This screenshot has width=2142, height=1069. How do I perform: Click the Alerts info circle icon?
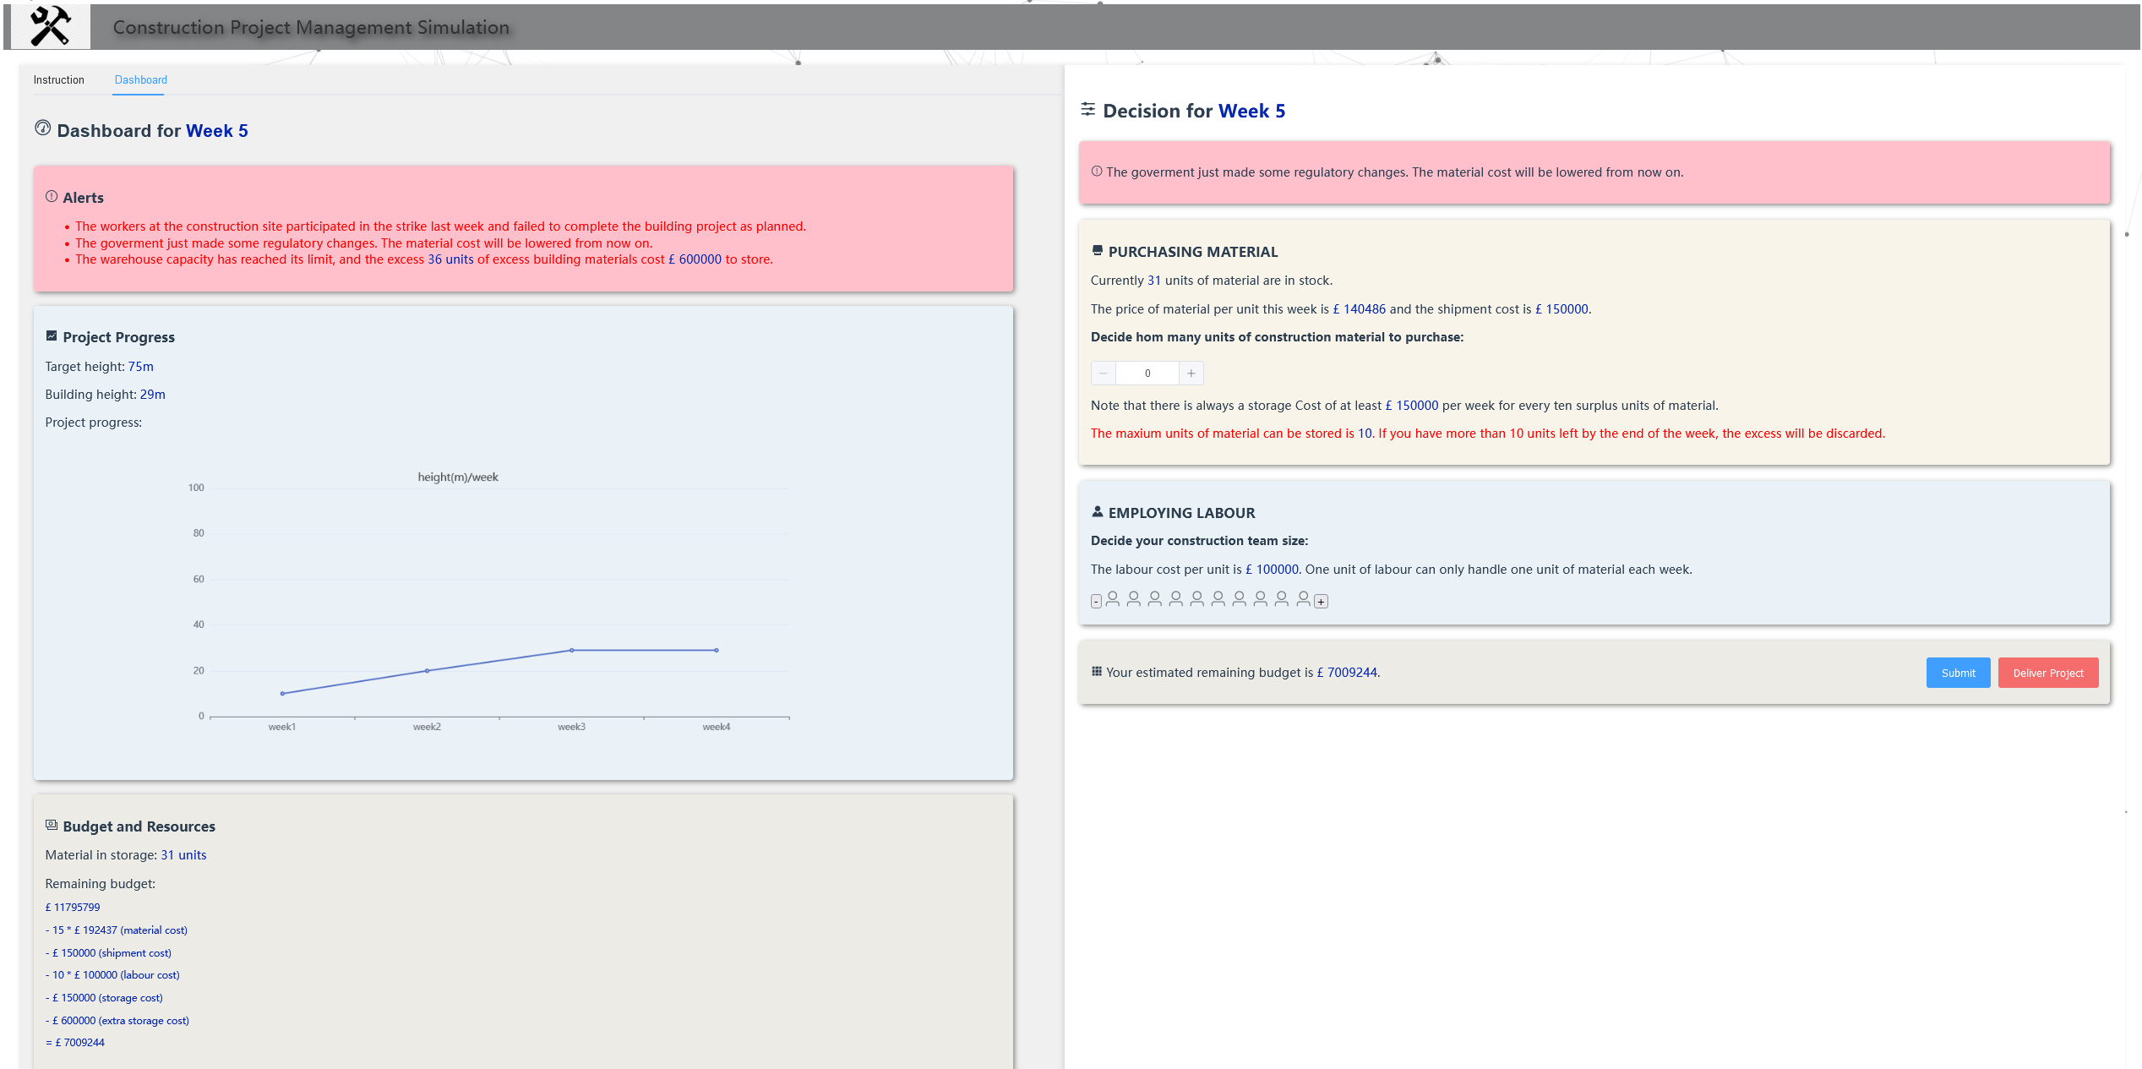click(x=52, y=197)
